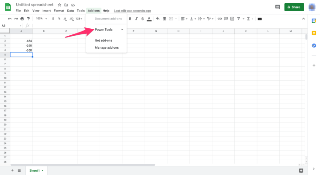Viewport: 320px width, 175px height.
Task: Expand the 123 number format dropdown
Action: pos(79,19)
